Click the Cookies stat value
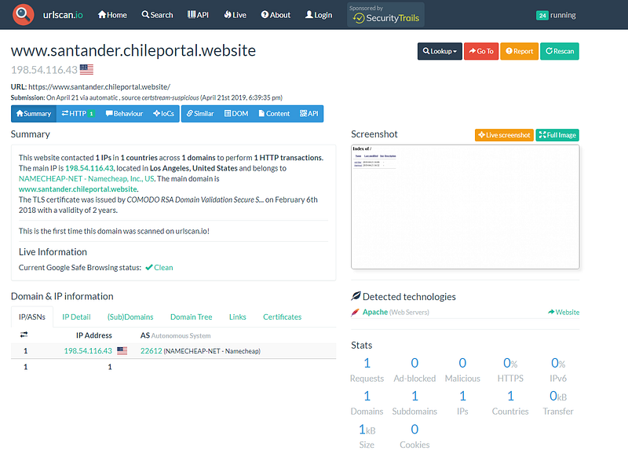The height and width of the screenshot is (465, 628). (x=414, y=430)
